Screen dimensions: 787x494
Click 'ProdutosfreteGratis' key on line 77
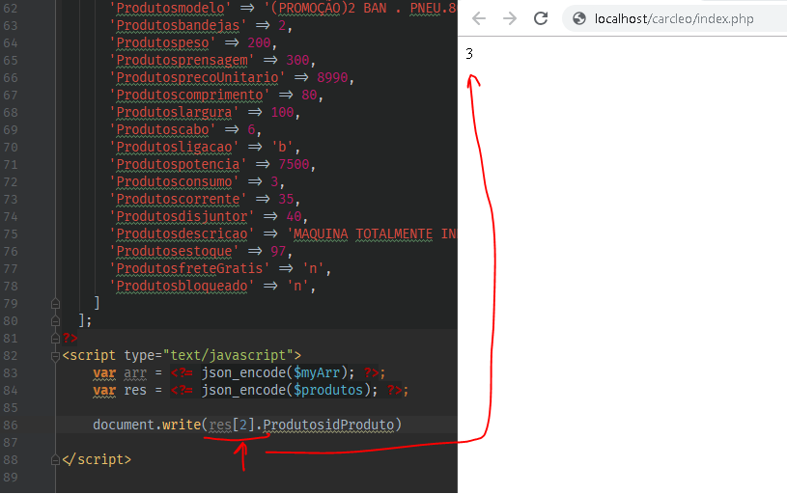pos(189,269)
